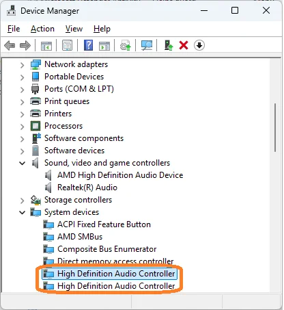
Task: Select AMD High Definition Audio Device
Action: pos(120,175)
